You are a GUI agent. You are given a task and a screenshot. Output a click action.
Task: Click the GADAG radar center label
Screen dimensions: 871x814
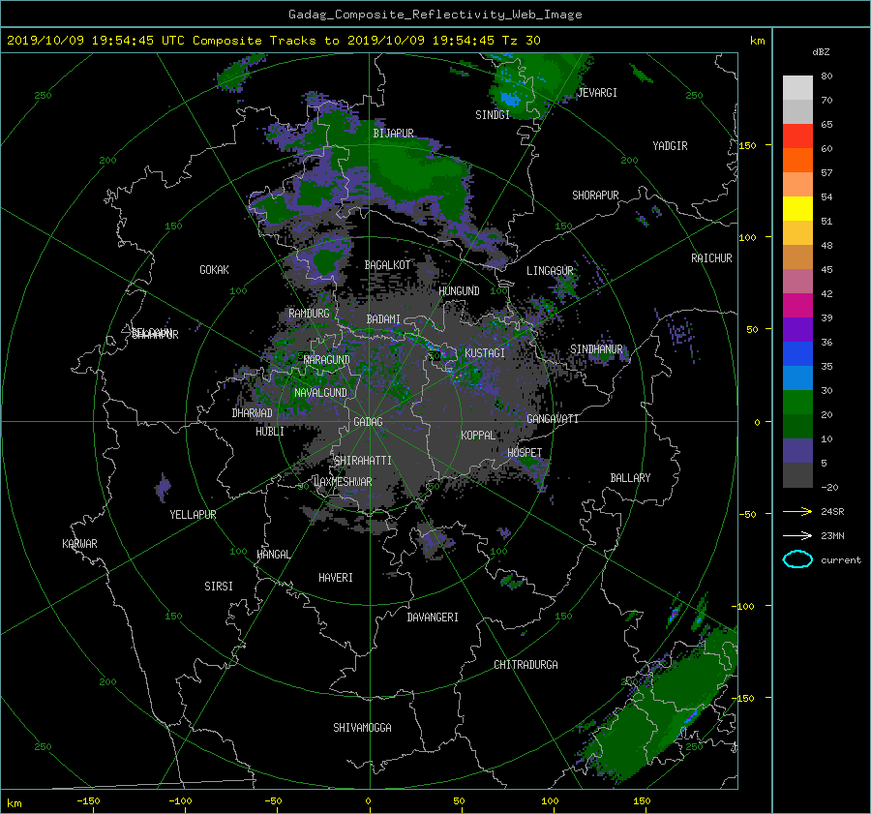[x=368, y=422]
